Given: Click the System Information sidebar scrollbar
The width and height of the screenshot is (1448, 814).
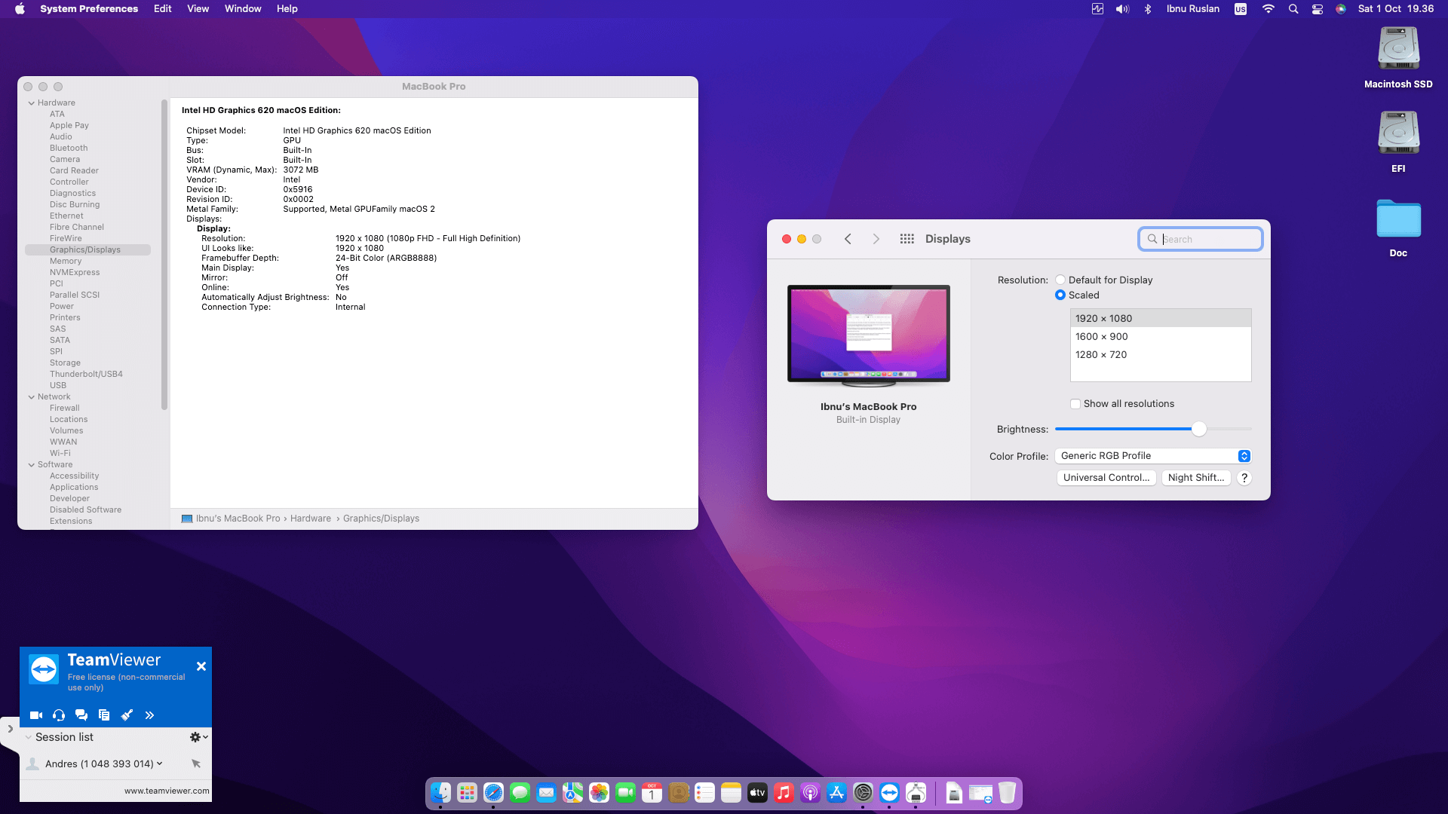Looking at the screenshot, I should (x=164, y=255).
